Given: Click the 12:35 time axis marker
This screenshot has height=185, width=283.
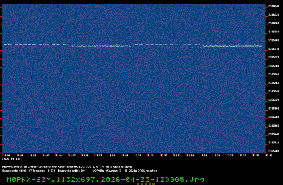Looking at the screenshot, I should click(x=72, y=155).
